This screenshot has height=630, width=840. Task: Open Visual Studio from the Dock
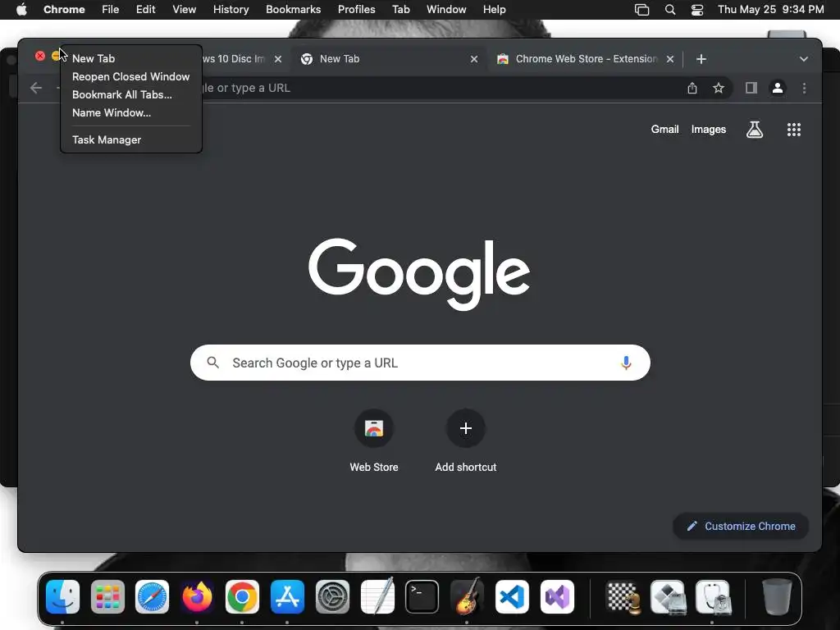pyautogui.click(x=557, y=597)
